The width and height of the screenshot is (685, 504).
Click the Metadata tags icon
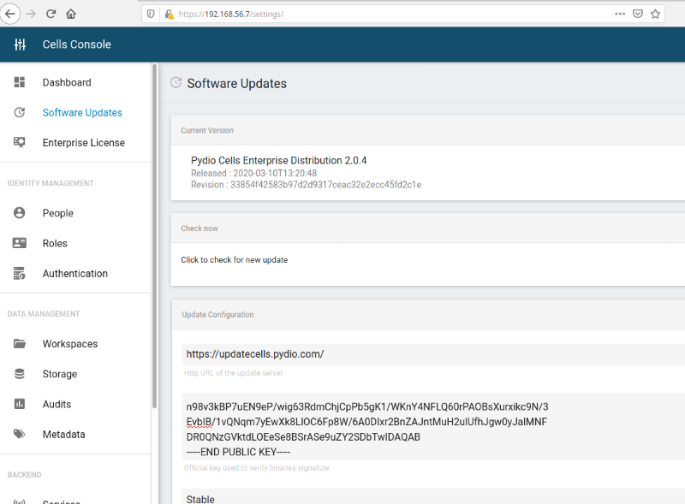[20, 434]
